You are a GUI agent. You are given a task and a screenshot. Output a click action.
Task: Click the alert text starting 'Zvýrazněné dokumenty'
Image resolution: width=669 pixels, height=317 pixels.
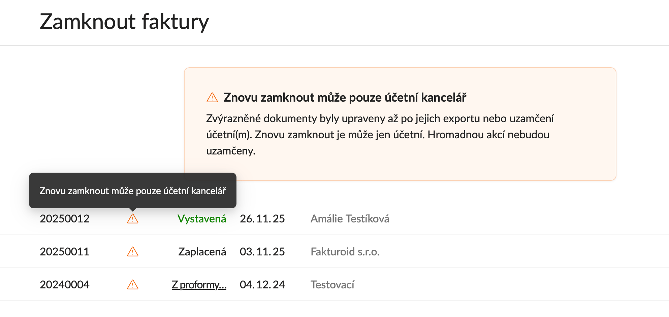380,135
